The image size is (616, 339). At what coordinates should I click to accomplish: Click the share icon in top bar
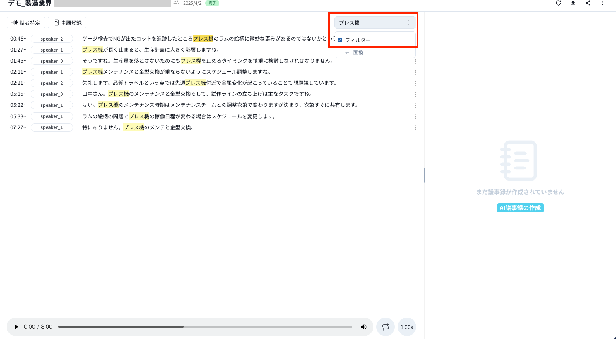tap(588, 3)
